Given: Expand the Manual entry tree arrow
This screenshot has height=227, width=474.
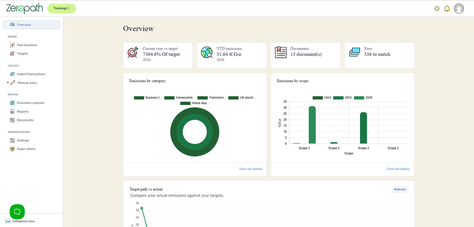Looking at the screenshot, I should pyautogui.click(x=8, y=82).
